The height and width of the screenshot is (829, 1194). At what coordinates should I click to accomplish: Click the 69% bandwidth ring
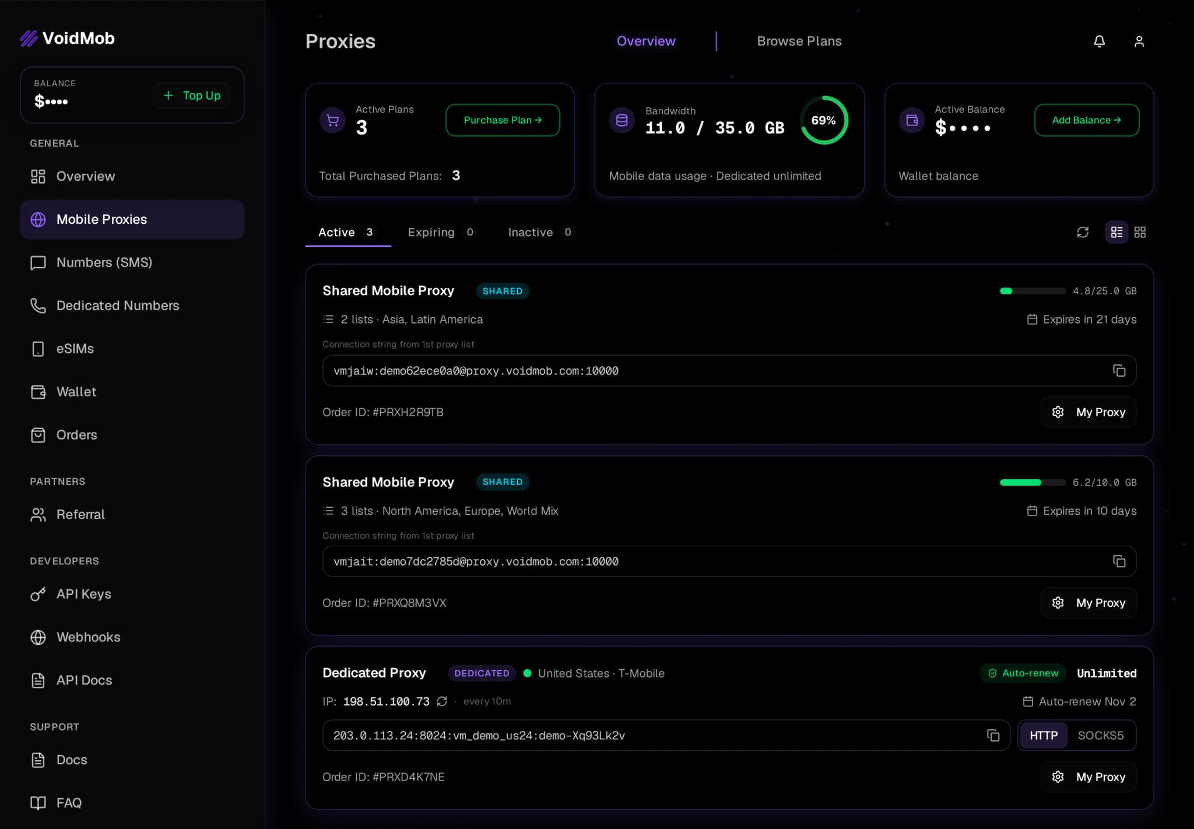pos(823,120)
